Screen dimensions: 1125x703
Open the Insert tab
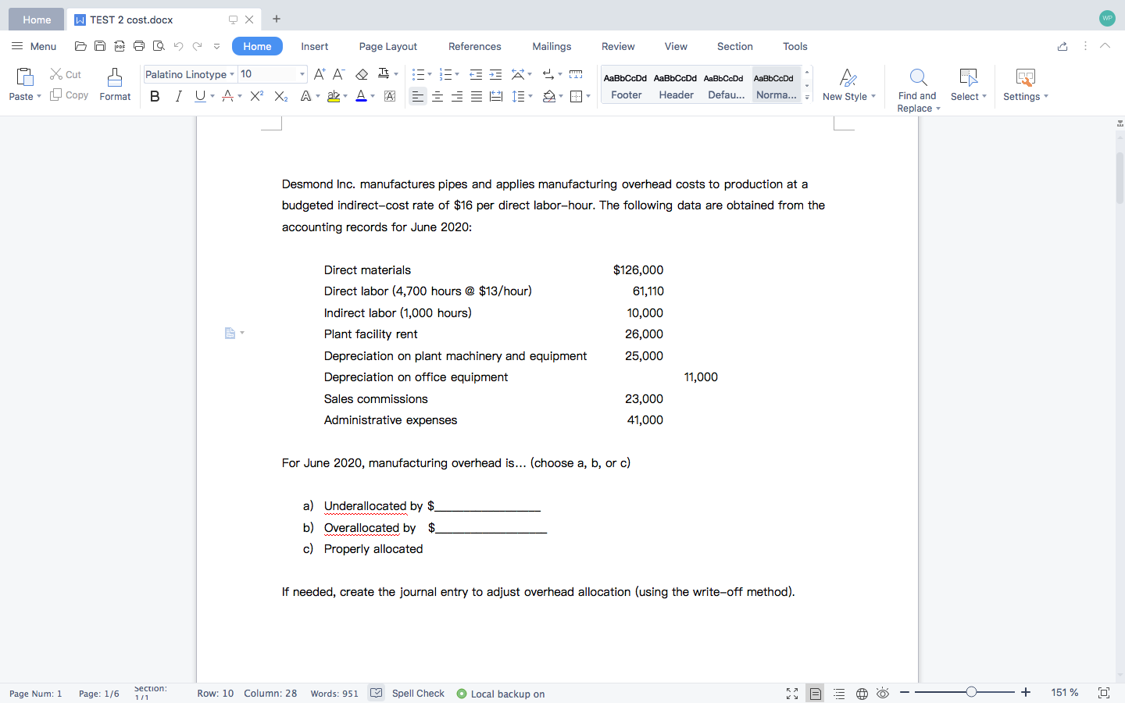pos(315,46)
